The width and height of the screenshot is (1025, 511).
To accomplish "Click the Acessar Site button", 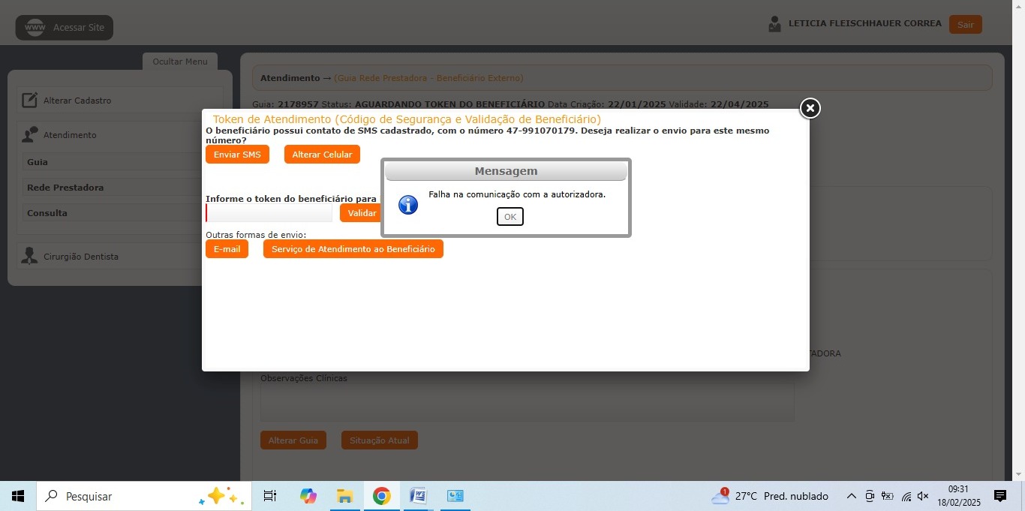I will tap(65, 28).
